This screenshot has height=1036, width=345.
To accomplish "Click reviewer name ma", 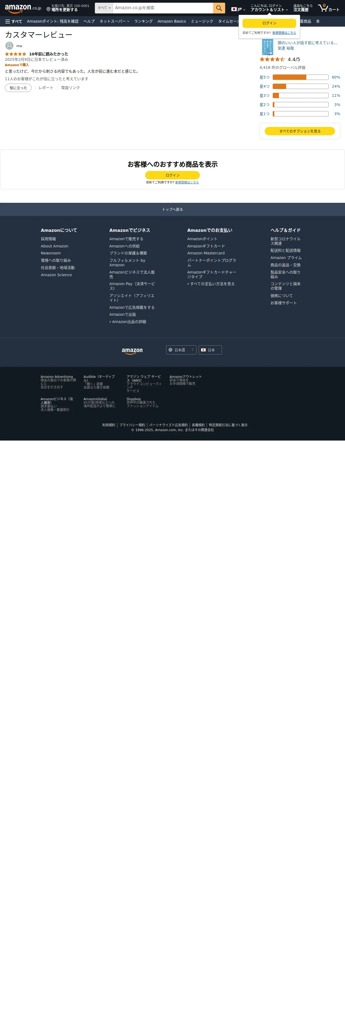I will [x=19, y=46].
